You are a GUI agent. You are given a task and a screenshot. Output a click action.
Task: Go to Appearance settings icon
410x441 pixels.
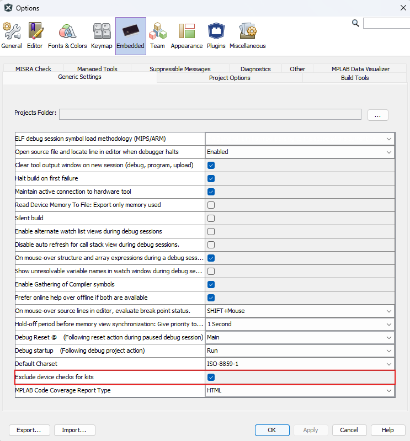[187, 35]
